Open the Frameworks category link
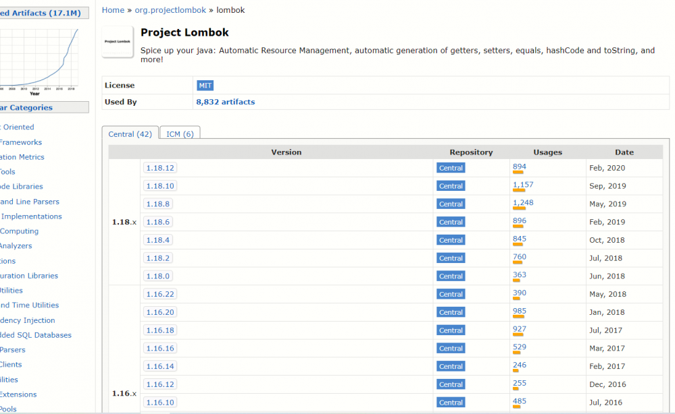This screenshot has height=414, width=675. (21, 142)
